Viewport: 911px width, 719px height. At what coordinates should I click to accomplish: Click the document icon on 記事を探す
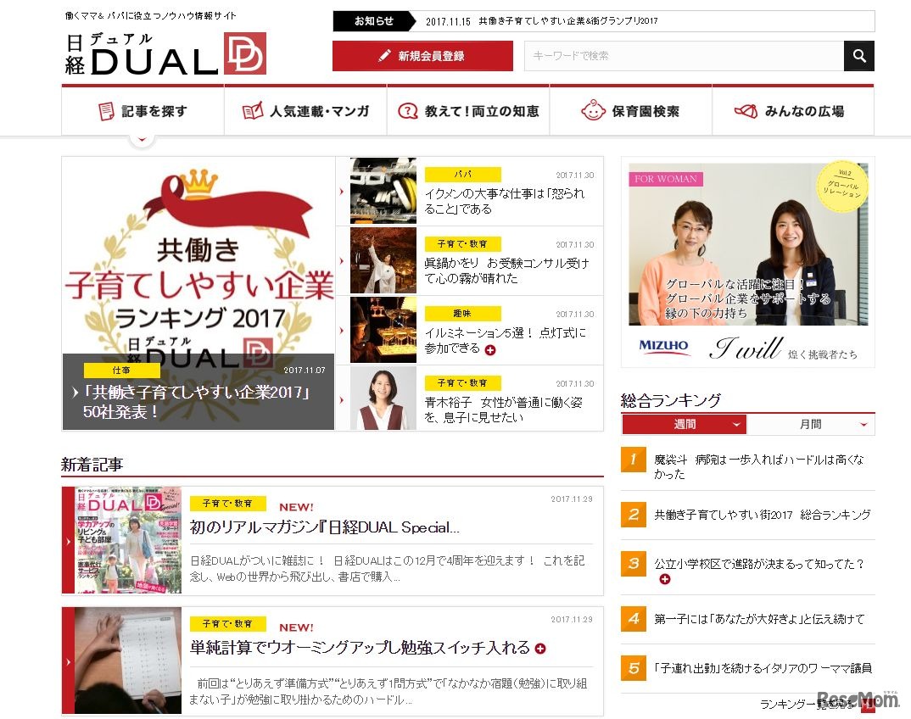(105, 109)
